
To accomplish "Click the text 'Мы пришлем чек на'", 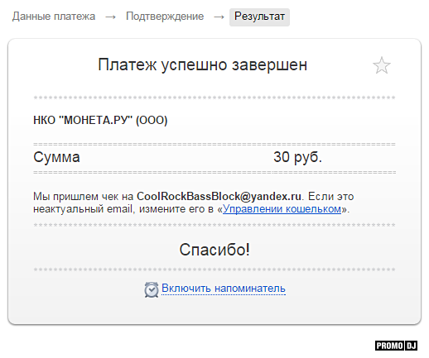I will click(x=84, y=197).
